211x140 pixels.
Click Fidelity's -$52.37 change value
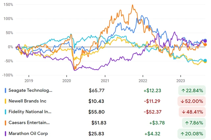pos(152,112)
